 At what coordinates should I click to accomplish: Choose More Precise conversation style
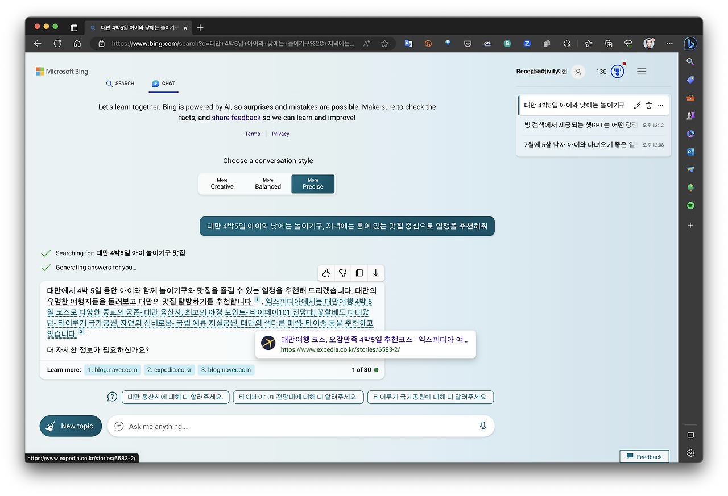click(x=313, y=184)
